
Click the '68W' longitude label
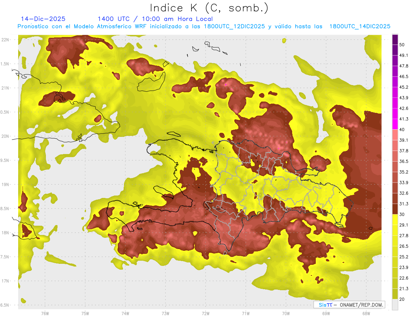tap(366, 313)
